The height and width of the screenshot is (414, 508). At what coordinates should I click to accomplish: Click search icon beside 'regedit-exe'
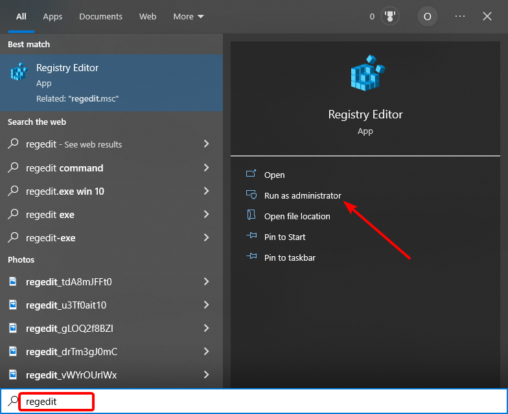pos(13,237)
